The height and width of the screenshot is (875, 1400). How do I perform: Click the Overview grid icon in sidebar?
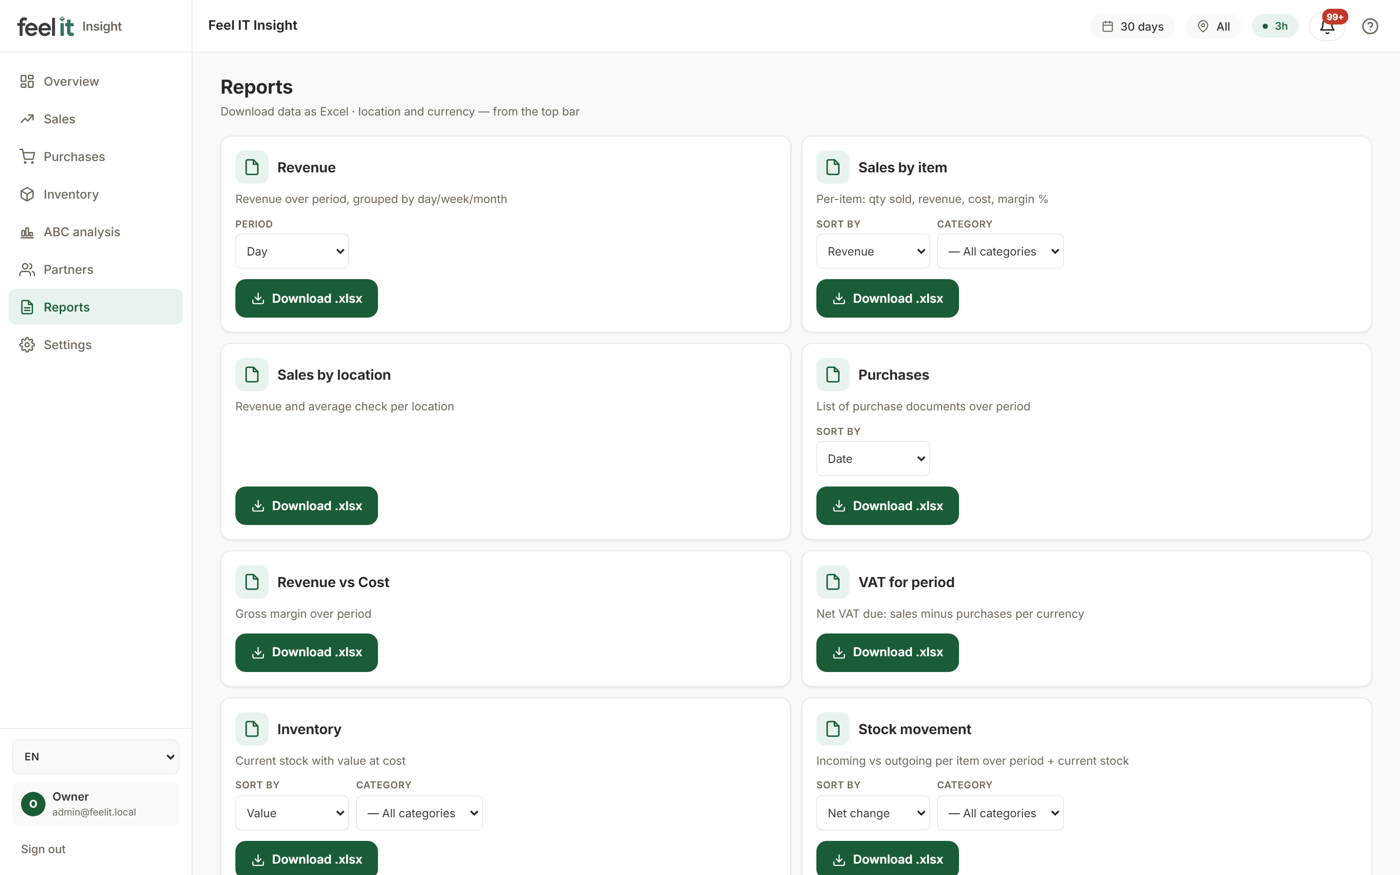tap(27, 82)
